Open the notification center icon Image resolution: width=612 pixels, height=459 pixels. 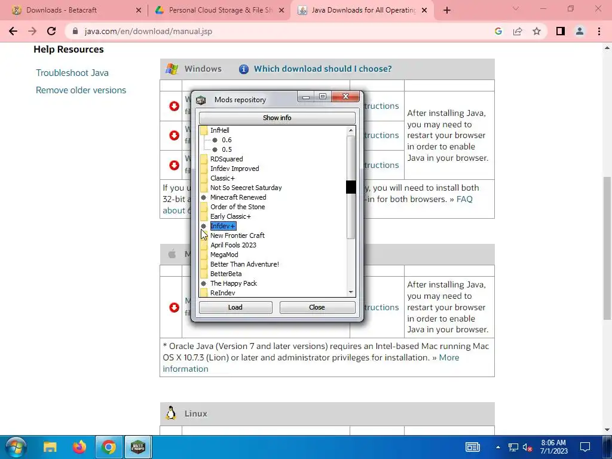(585, 447)
